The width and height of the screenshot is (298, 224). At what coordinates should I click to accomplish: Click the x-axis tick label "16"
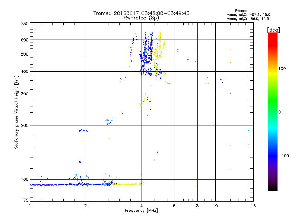(253, 206)
